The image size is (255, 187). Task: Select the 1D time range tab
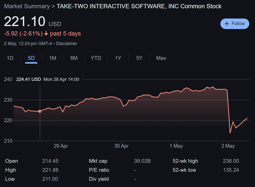(10, 58)
